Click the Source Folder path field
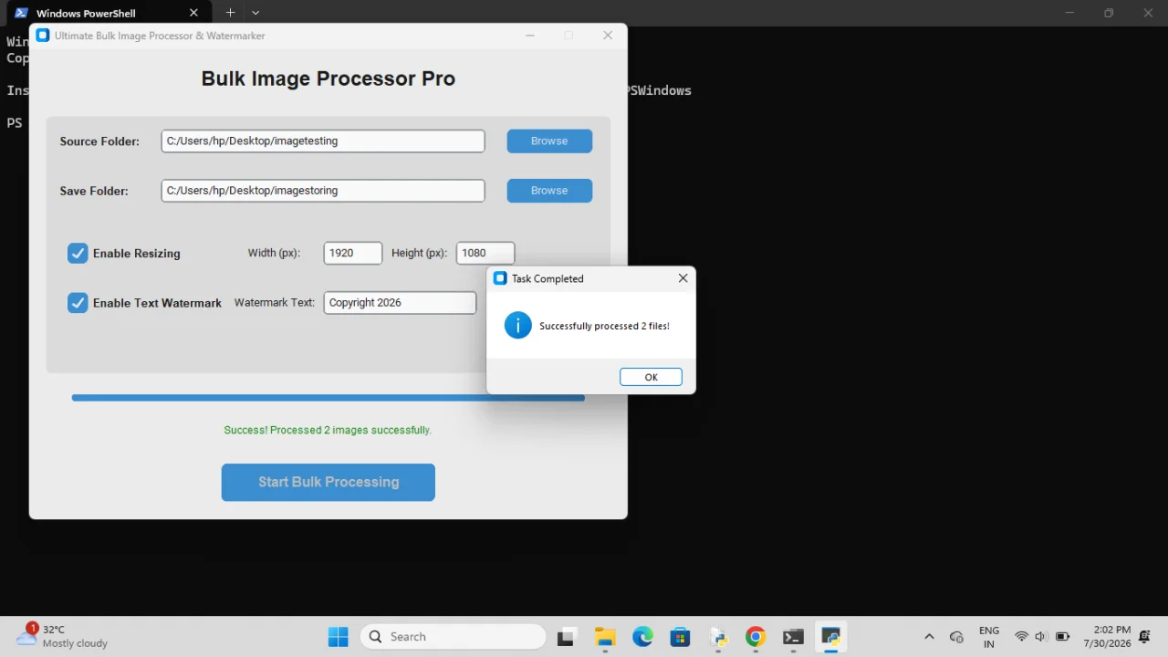 pos(323,141)
